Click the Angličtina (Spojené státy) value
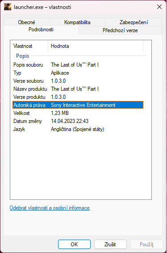The image size is (167, 253). (x=78, y=129)
